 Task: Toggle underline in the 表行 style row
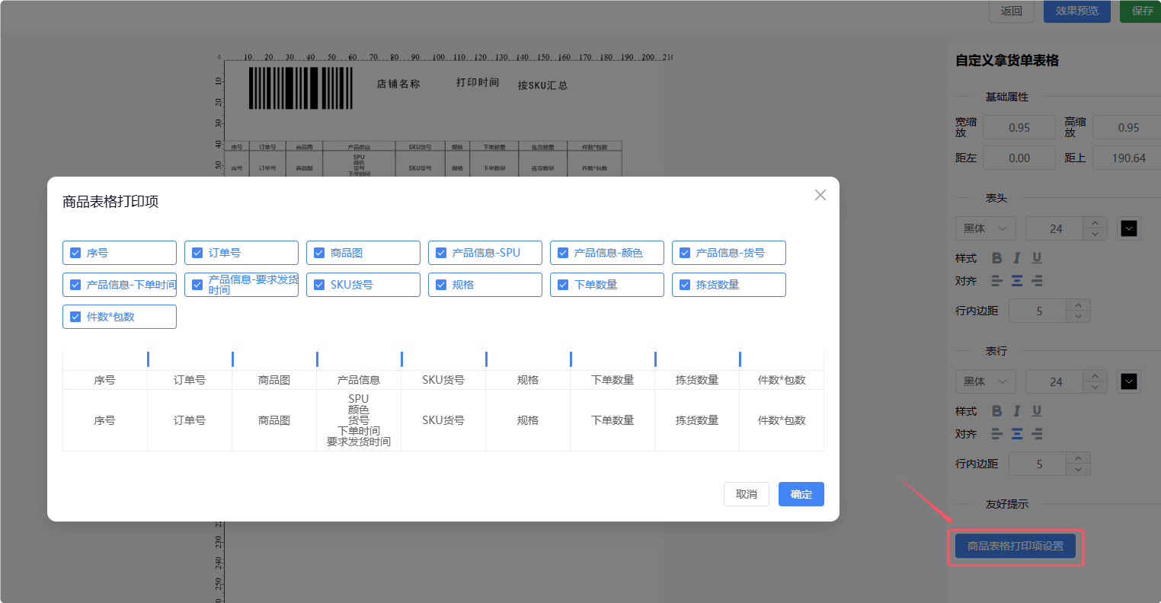click(x=1037, y=411)
